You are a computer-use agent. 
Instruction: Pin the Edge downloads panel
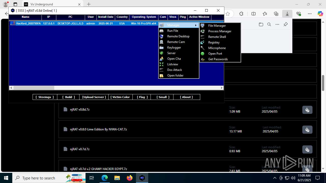[286, 24]
